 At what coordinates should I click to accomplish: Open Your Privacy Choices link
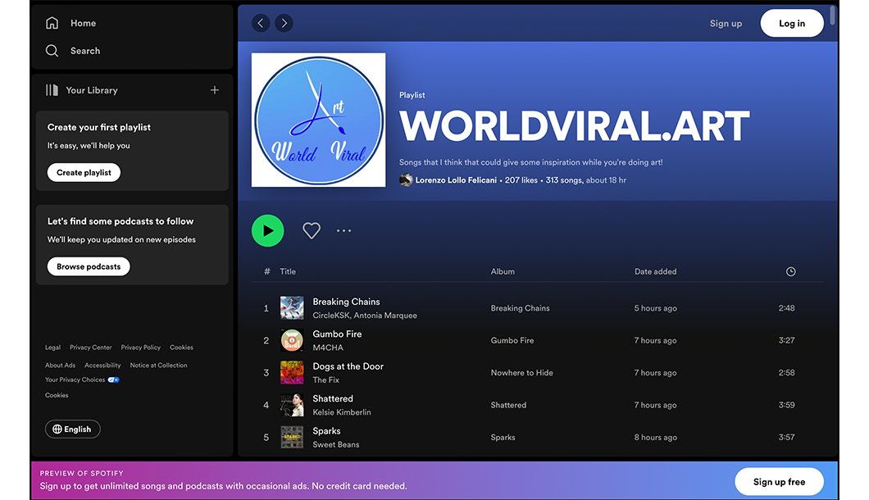(75, 380)
